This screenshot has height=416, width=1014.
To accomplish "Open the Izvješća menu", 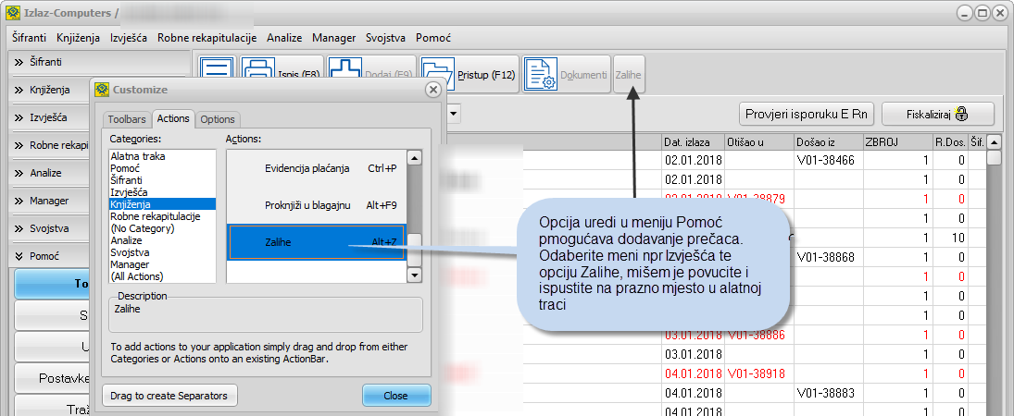I will [129, 38].
